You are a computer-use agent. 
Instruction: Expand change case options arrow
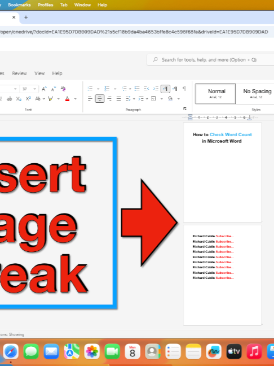tap(44, 99)
